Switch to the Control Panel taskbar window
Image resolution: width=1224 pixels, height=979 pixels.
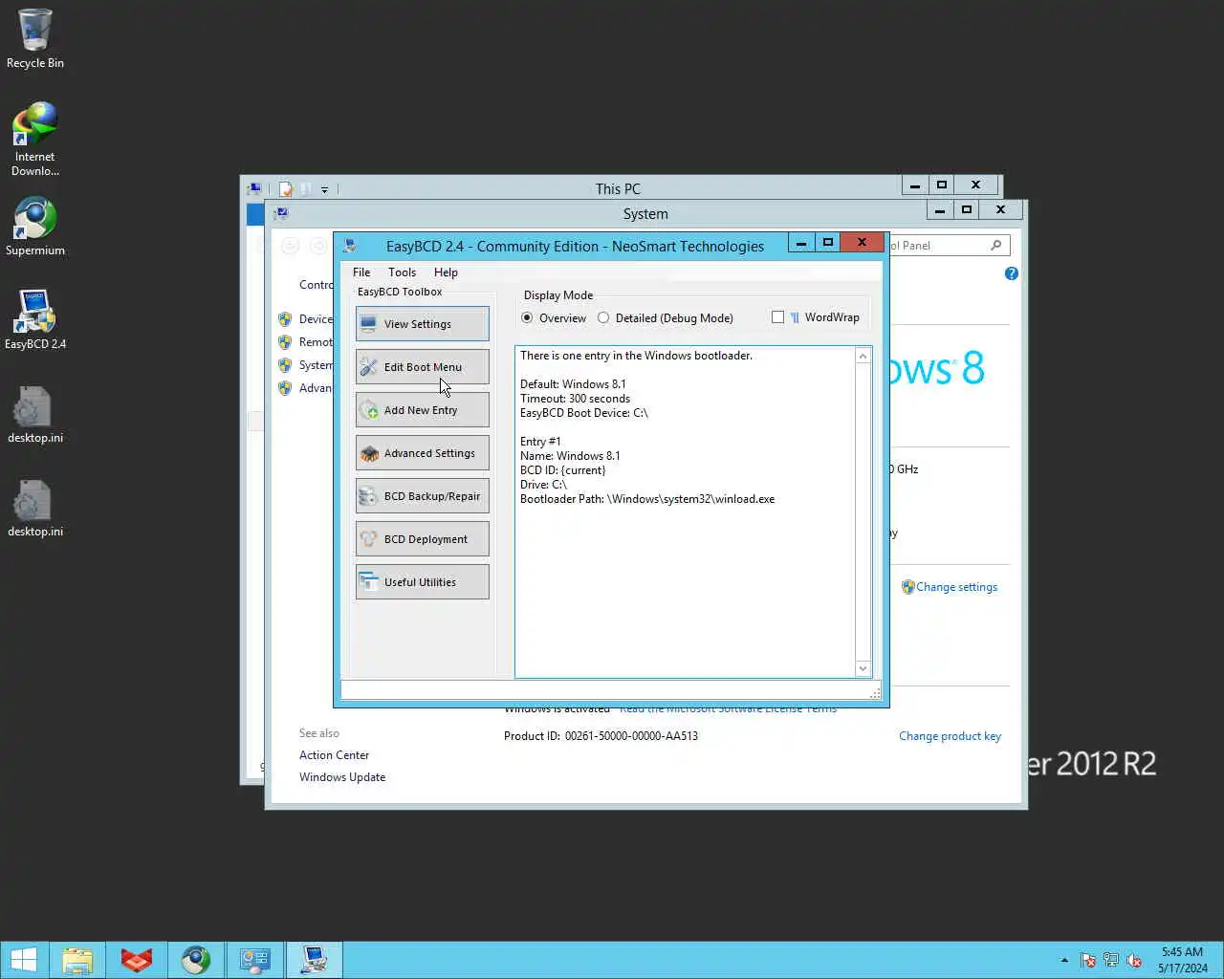255,960
